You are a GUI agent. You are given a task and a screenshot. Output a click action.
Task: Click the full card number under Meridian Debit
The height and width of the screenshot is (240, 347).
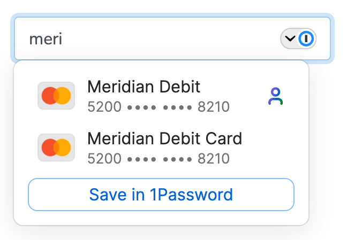158,107
